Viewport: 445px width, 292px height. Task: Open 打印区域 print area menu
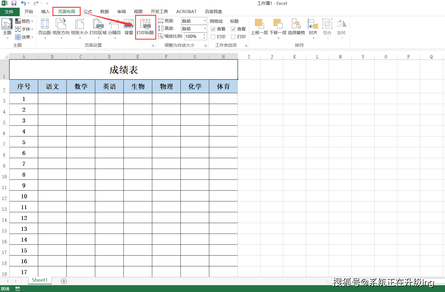click(98, 28)
